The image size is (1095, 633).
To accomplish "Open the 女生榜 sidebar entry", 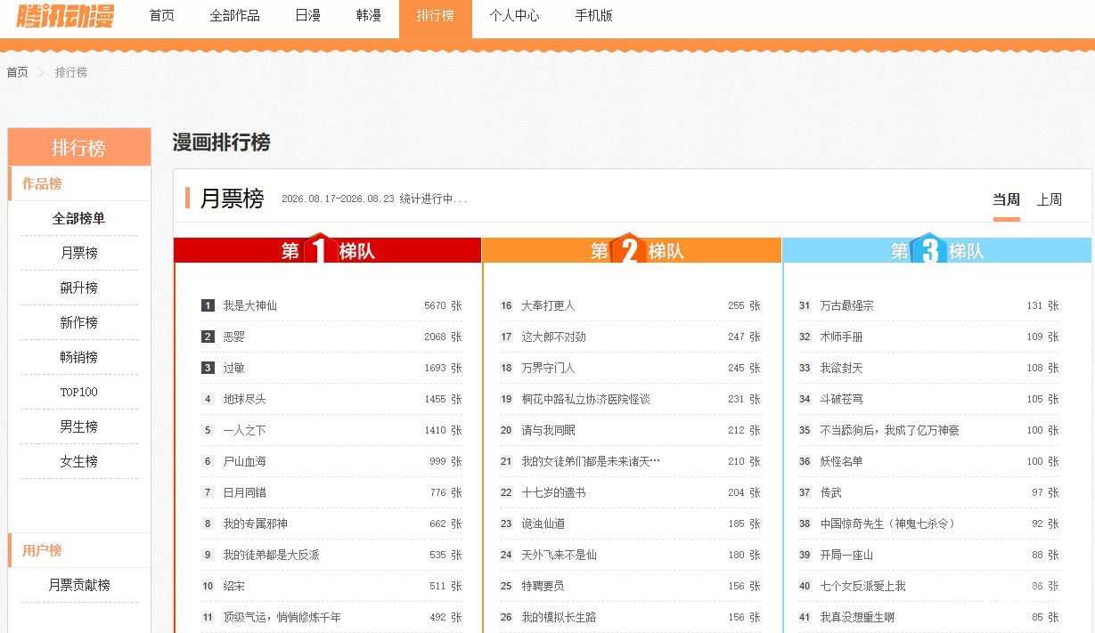I will [79, 461].
